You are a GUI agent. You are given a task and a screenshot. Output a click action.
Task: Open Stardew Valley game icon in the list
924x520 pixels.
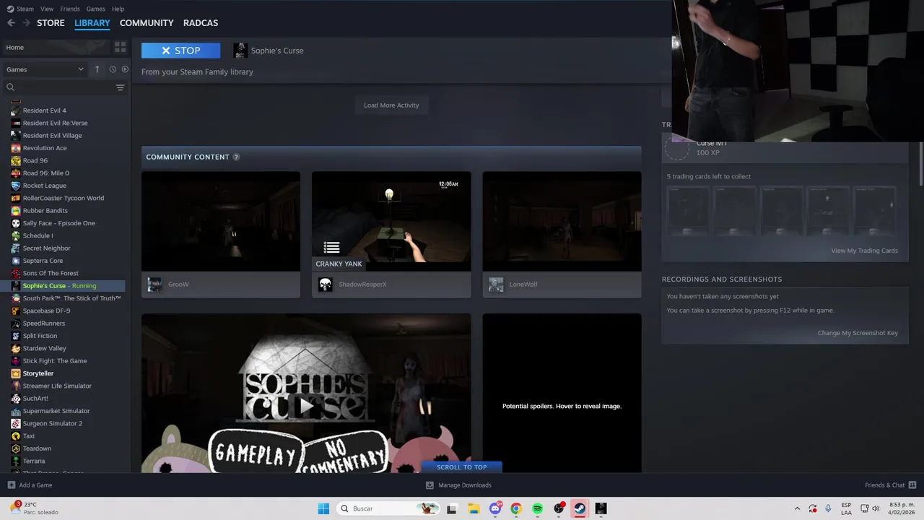tap(16, 348)
